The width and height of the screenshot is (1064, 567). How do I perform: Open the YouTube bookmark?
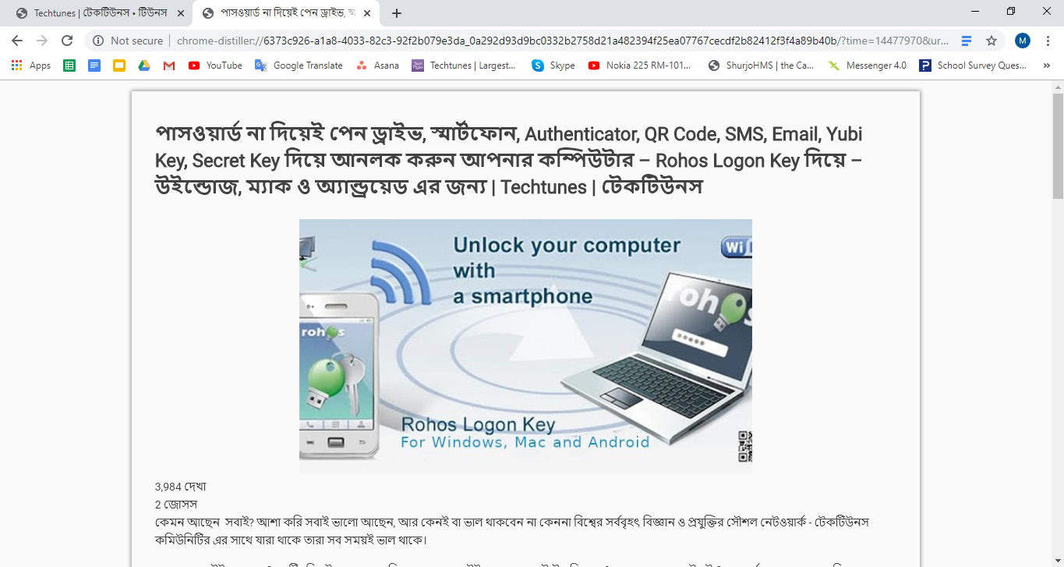coord(215,66)
